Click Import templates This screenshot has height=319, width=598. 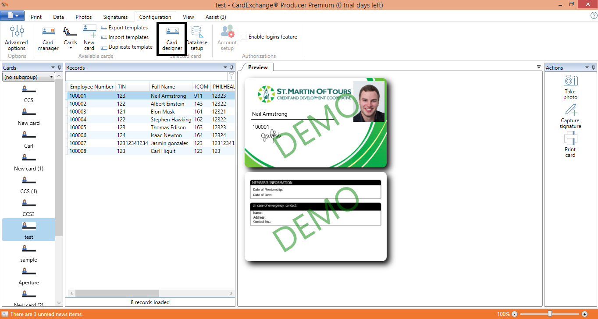point(125,37)
